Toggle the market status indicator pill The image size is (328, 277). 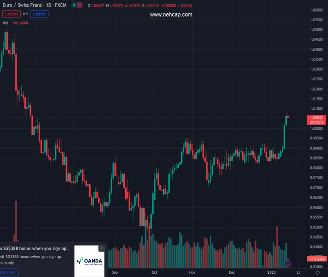tap(77, 6)
